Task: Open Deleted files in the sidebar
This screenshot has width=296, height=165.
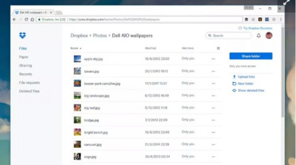Action: [29, 91]
